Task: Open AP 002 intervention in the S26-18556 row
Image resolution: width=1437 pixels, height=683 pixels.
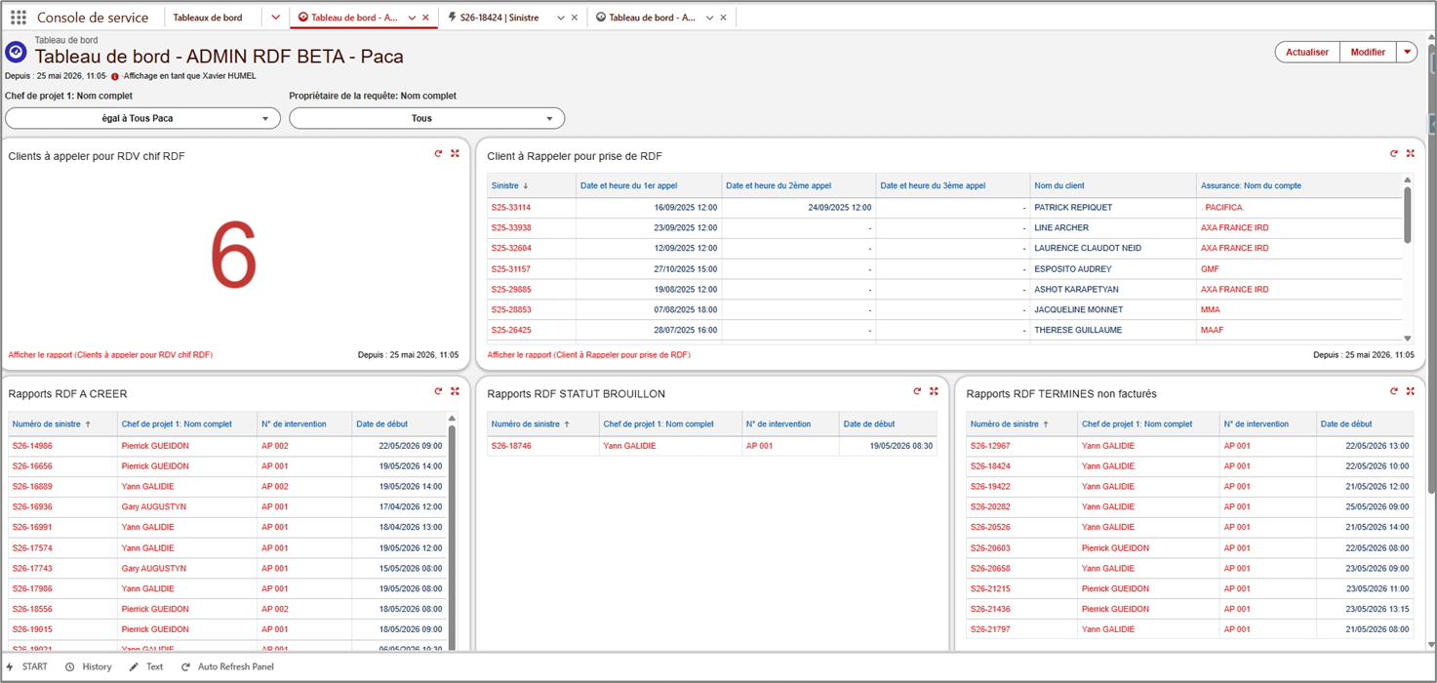Action: tap(274, 609)
